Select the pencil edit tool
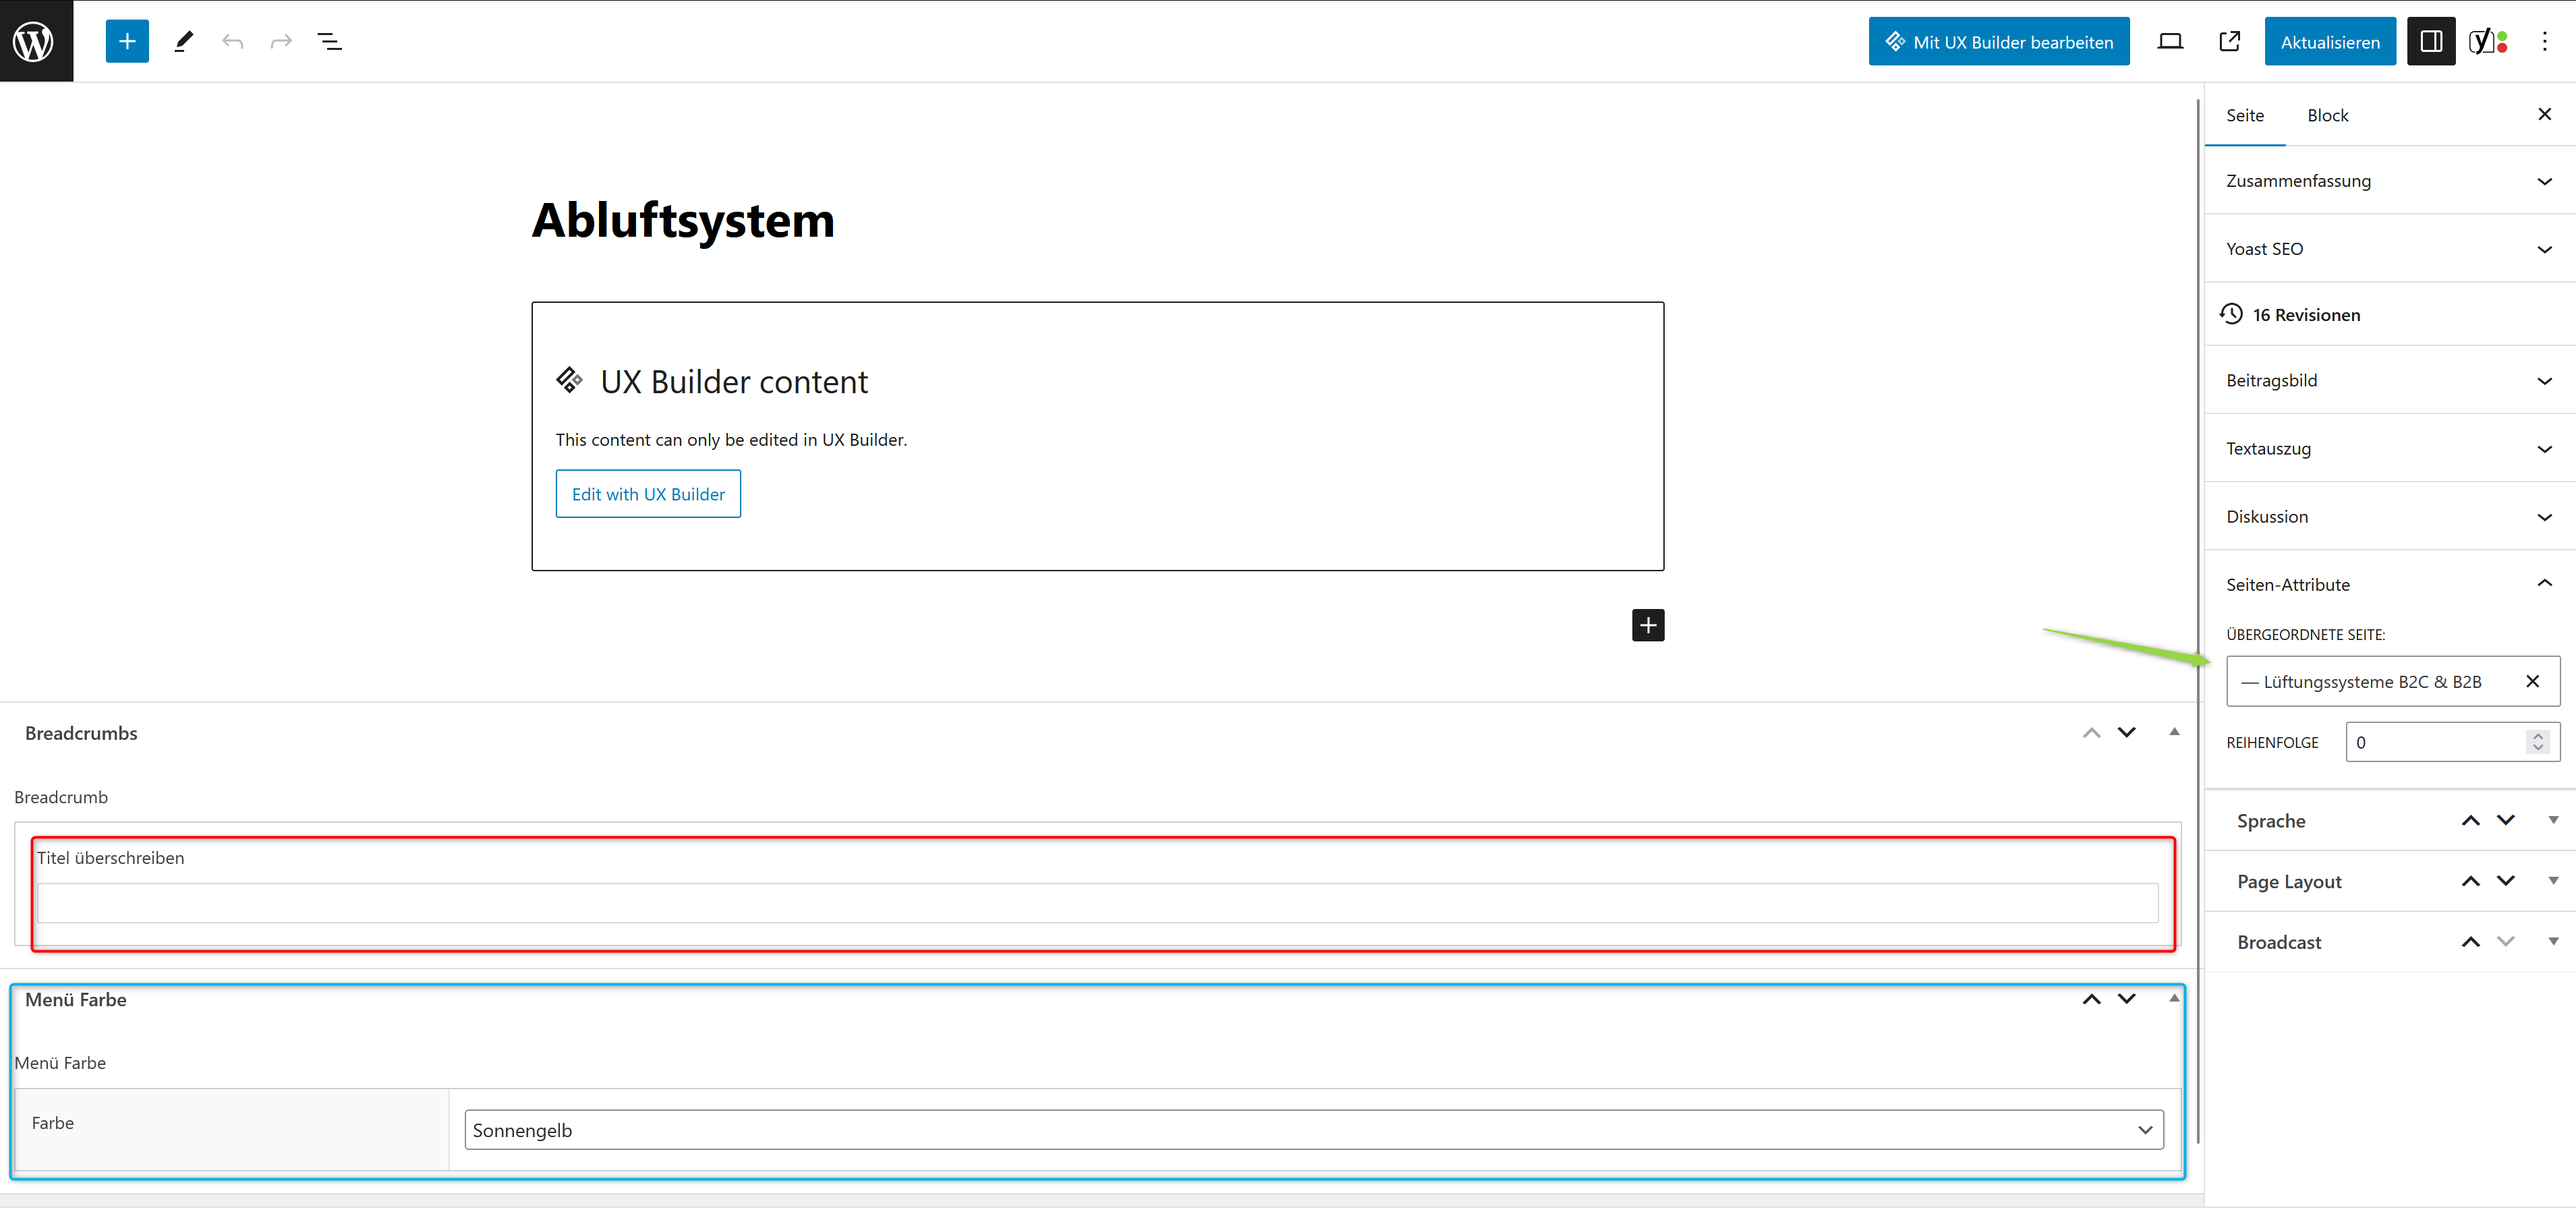Screen dimensions: 2576x1216 183,41
